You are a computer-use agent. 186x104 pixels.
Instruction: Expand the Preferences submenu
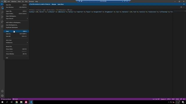pos(16,42)
